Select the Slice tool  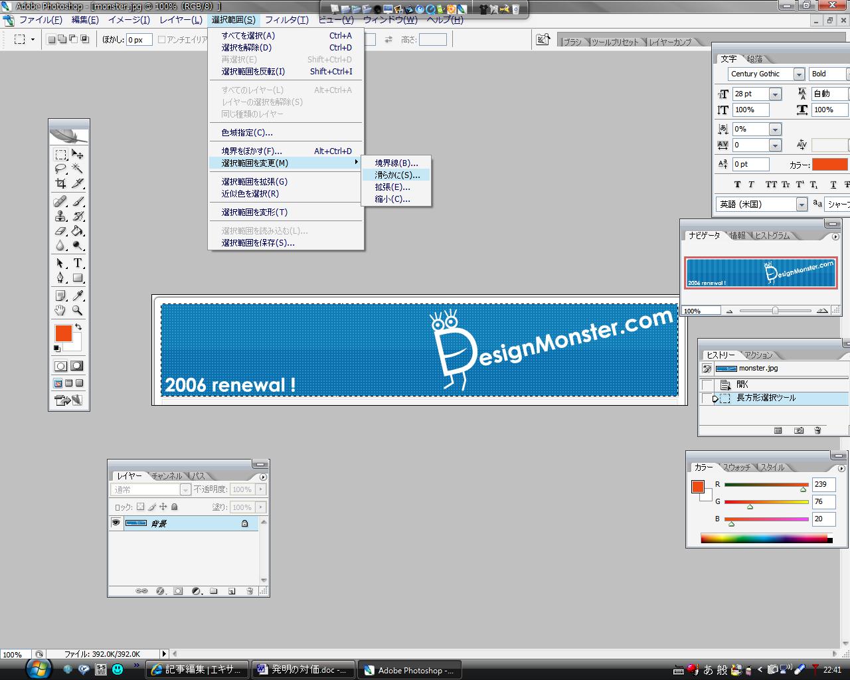point(78,183)
